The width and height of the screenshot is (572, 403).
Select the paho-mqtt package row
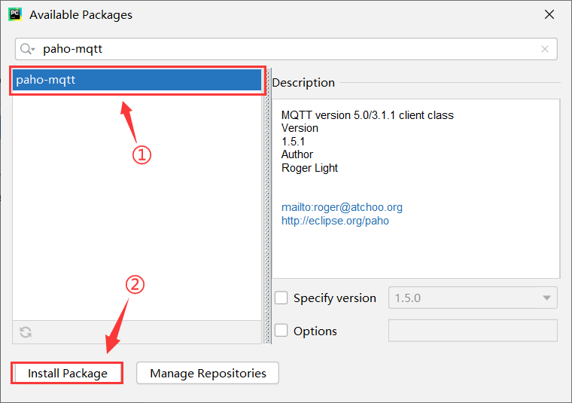point(137,80)
